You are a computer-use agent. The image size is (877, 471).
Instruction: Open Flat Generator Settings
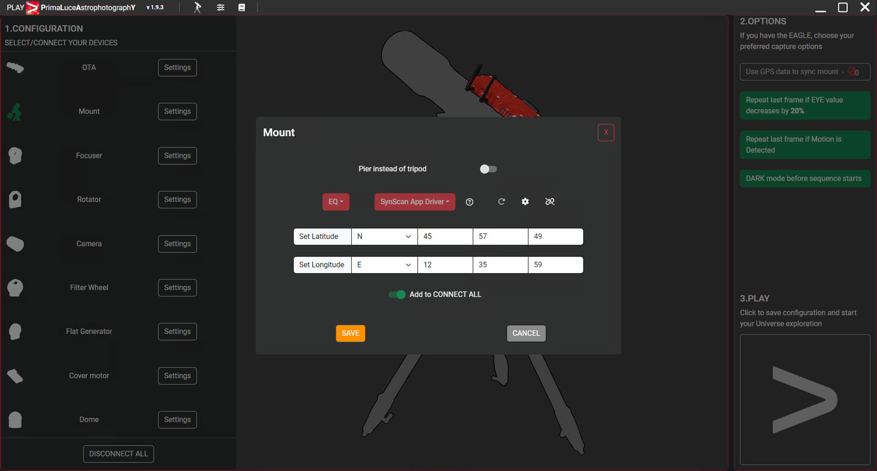click(177, 332)
